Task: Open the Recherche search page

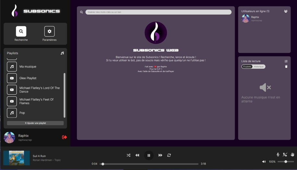Action: click(21, 34)
